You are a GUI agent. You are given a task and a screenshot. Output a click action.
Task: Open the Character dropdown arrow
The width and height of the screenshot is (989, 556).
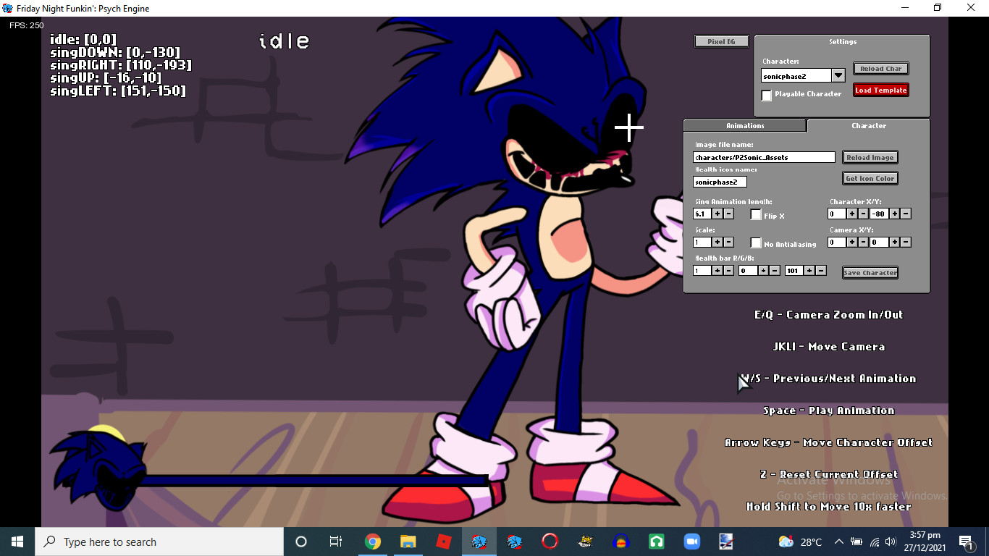838,75
